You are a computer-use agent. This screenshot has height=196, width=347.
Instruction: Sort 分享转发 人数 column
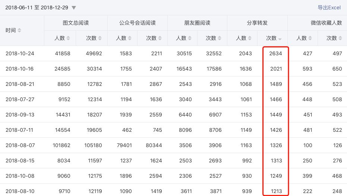250,38
